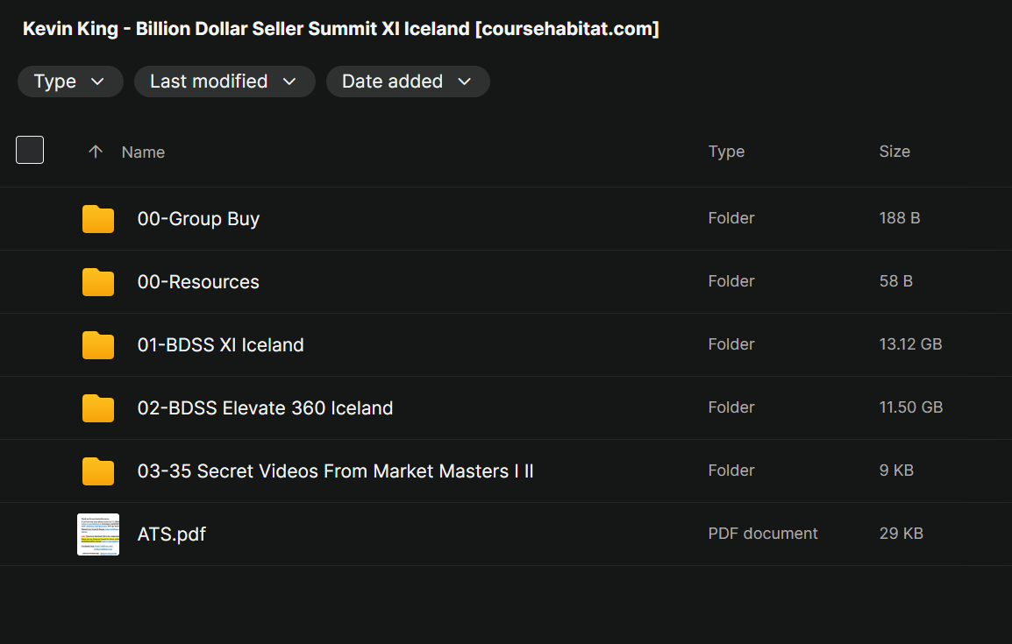
Task: Select the 01-BDSS XI Iceland folder icon
Action: 98,345
